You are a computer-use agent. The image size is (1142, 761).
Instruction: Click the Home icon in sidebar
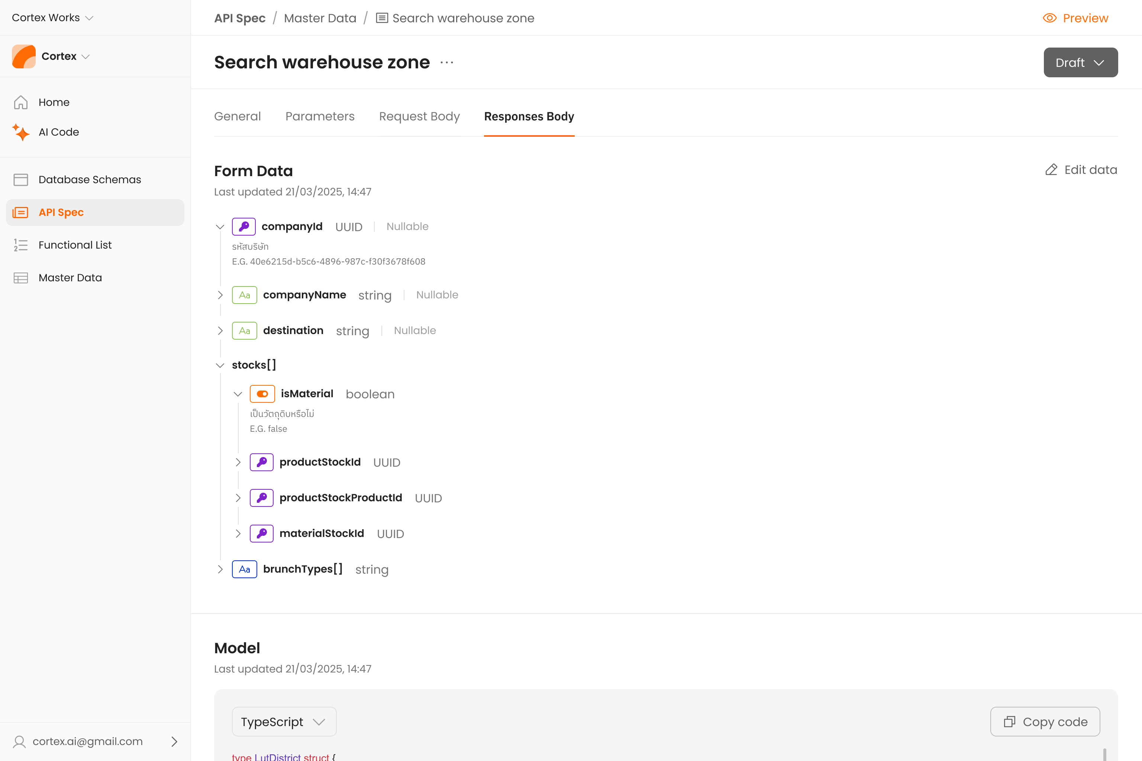[20, 103]
